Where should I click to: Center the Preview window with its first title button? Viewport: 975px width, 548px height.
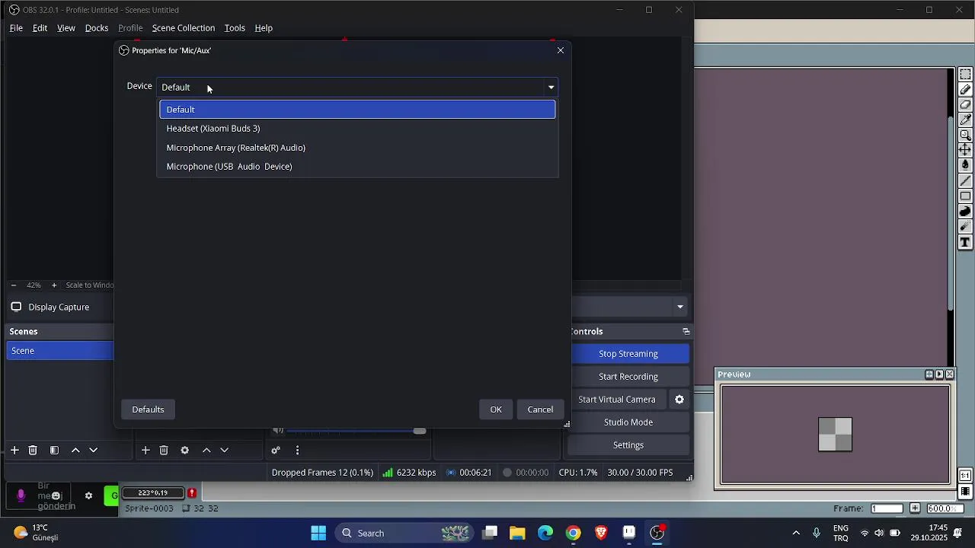[x=929, y=374]
